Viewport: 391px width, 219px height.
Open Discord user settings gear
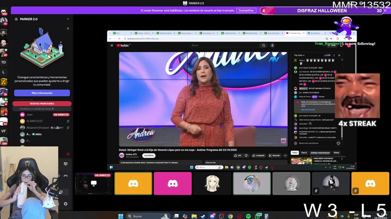[x=65, y=204]
